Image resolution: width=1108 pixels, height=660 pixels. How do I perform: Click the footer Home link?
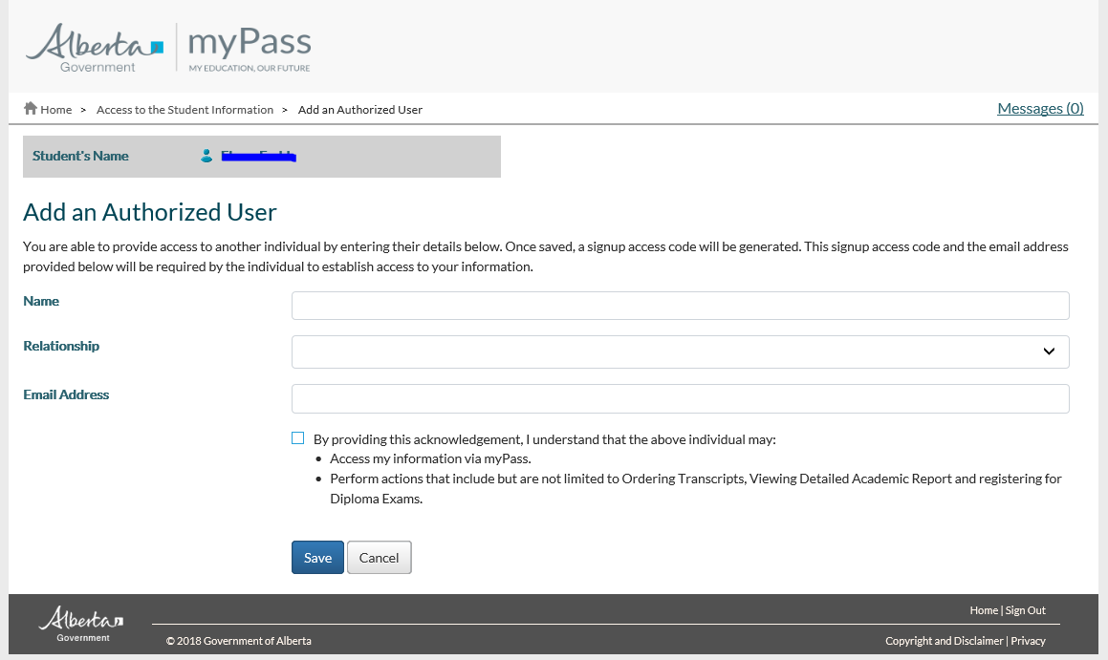point(984,610)
